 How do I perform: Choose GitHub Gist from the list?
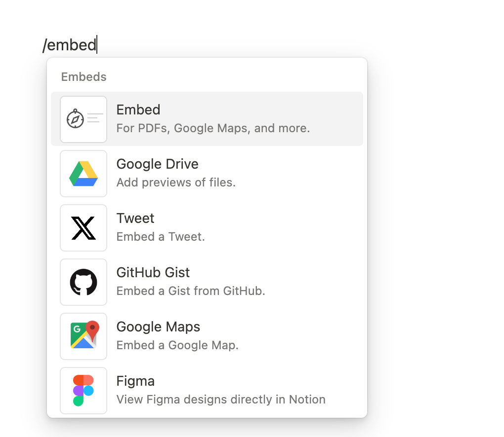point(153,272)
